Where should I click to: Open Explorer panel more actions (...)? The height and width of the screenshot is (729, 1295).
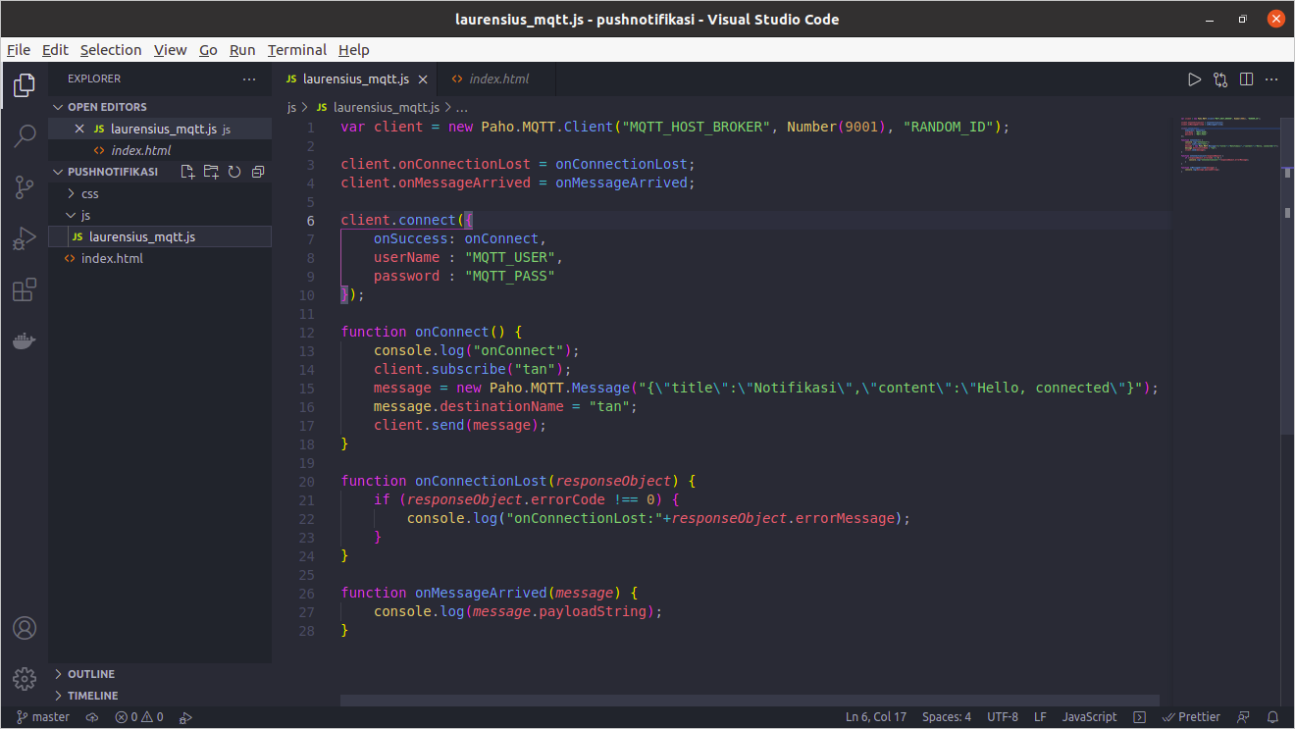(249, 78)
